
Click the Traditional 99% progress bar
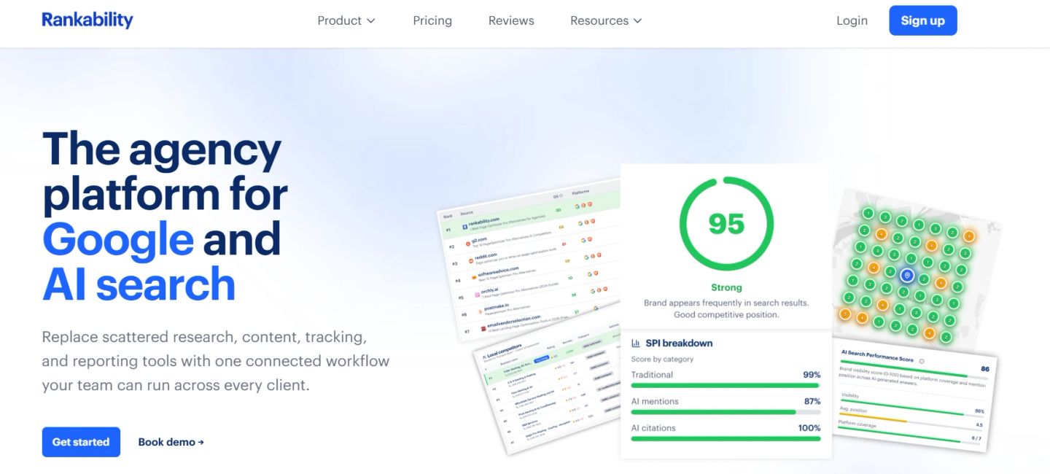point(726,385)
